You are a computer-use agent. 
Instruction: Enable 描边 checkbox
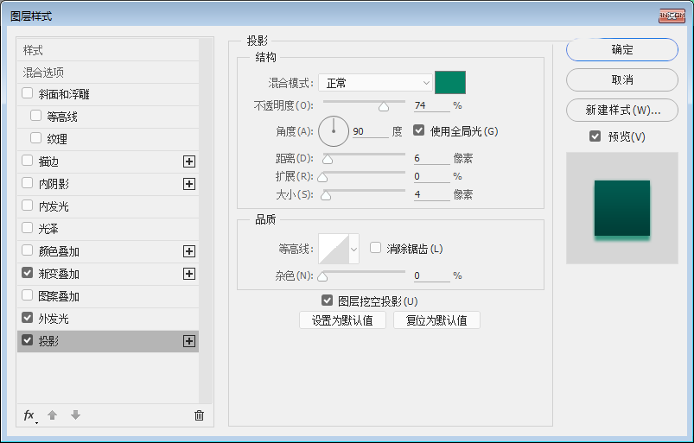(27, 161)
